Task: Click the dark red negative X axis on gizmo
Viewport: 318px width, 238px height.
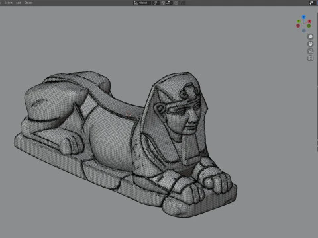Action: point(298,26)
